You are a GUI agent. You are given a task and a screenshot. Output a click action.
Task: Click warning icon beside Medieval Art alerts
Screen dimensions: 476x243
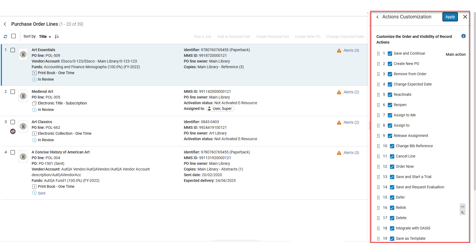pos(339,92)
